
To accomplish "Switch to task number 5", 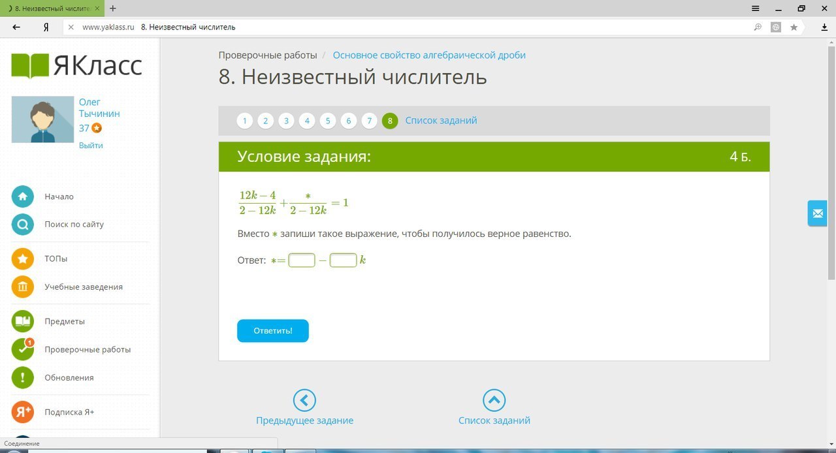I will (x=327, y=121).
